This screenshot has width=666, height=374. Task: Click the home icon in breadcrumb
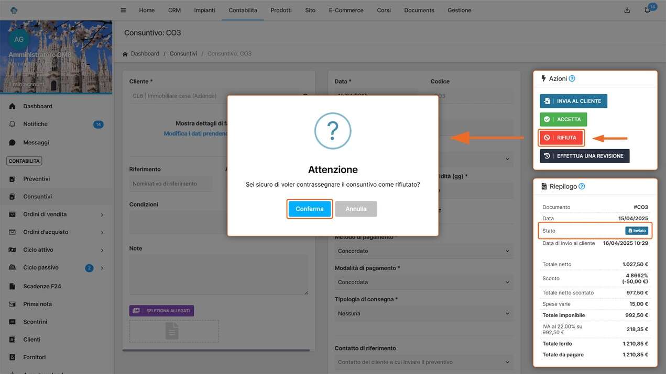pos(125,54)
